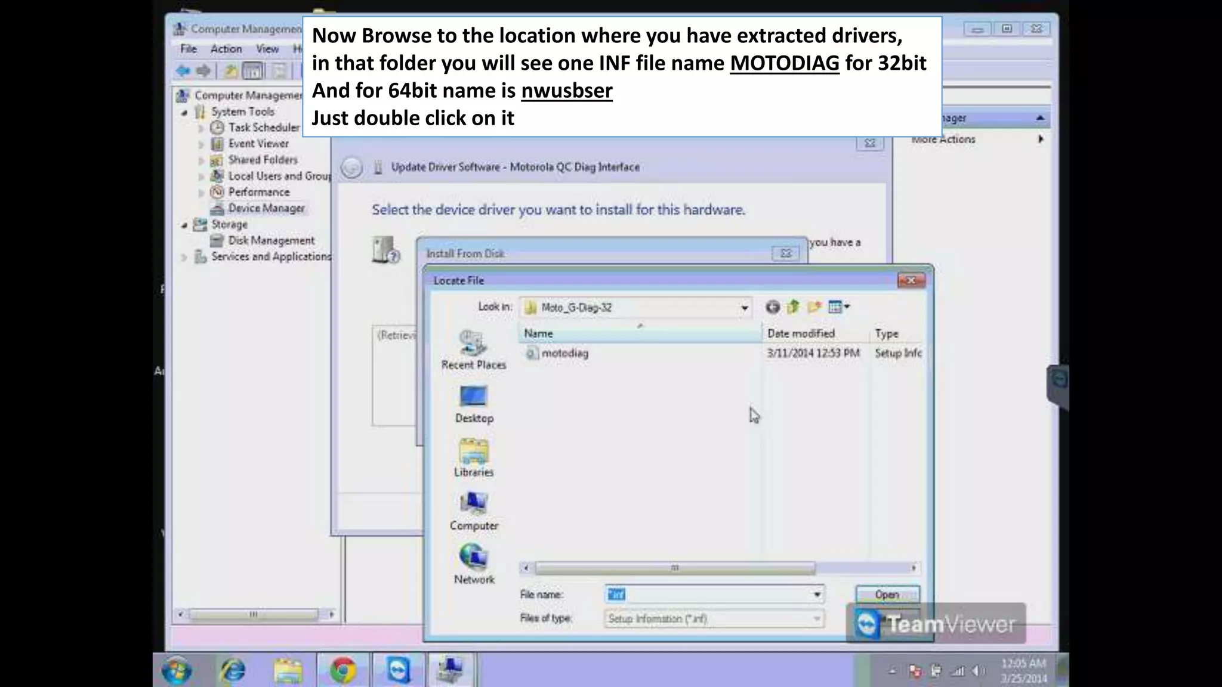Open View menu in Computer Management
The image size is (1222, 687).
pos(267,49)
